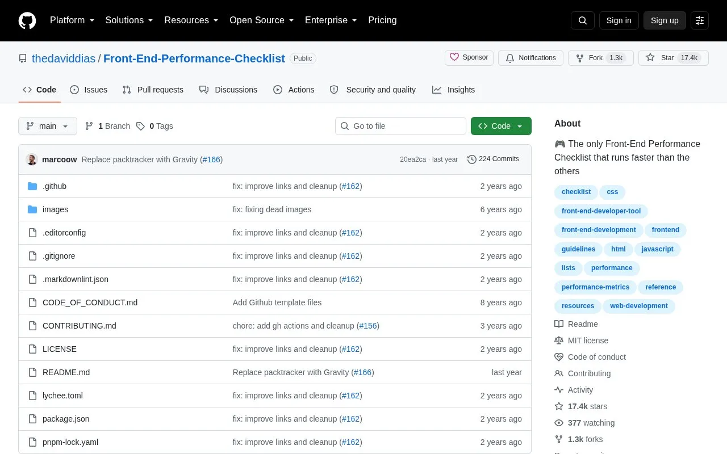Image resolution: width=727 pixels, height=454 pixels.
Task: Click the stars icon in About
Action: (x=559, y=406)
